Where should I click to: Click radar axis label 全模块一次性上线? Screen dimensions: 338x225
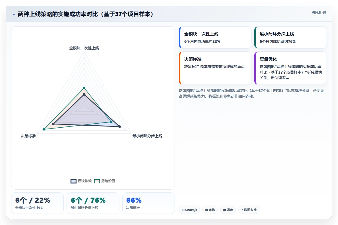(84, 48)
